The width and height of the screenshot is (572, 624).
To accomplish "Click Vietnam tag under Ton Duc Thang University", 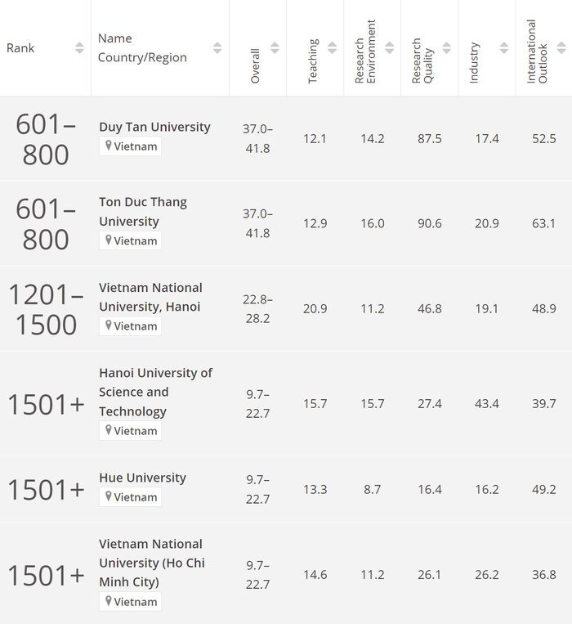I will click(x=131, y=241).
